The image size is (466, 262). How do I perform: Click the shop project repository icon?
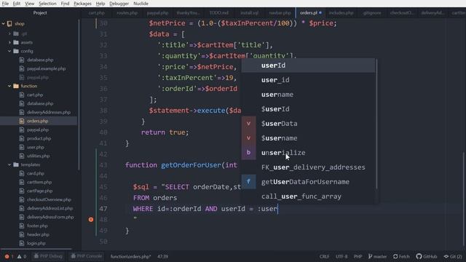(x=9, y=23)
